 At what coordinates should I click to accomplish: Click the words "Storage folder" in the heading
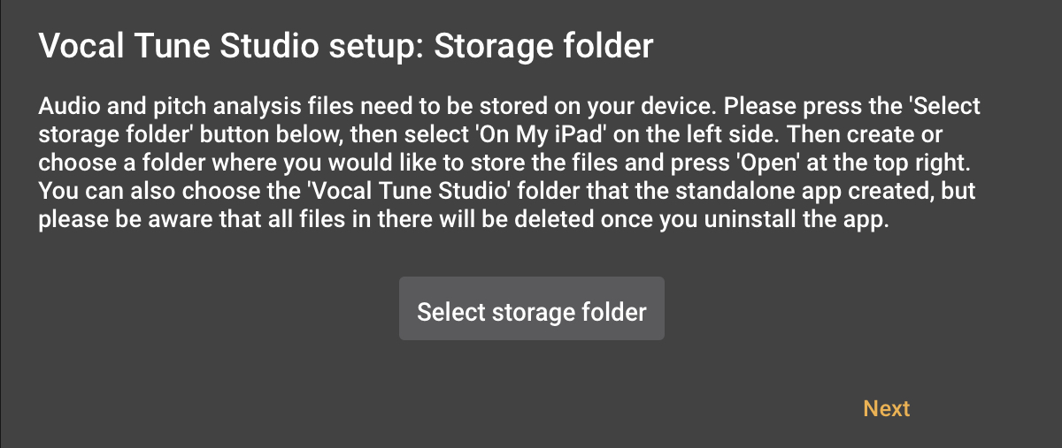tap(542, 46)
